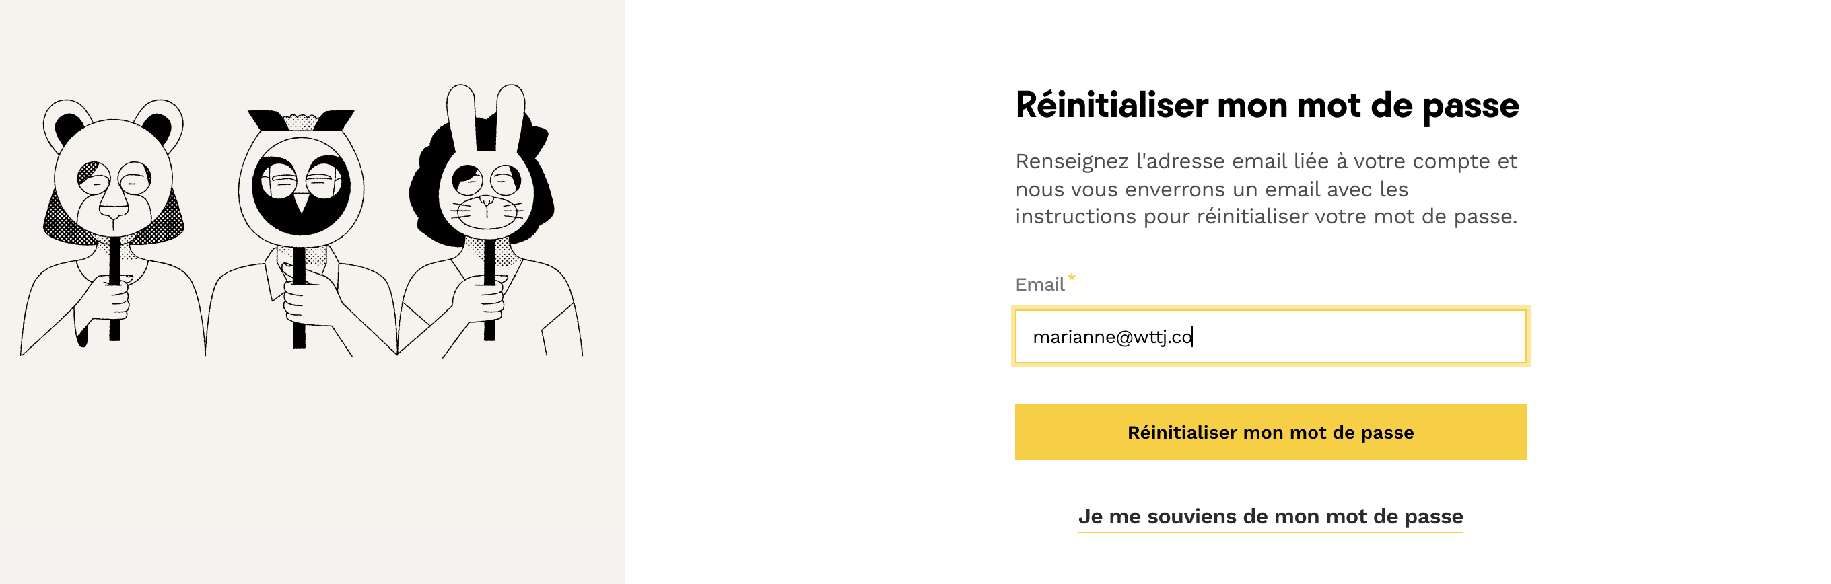Click the owl mask's dotted crown tuft

302,122
